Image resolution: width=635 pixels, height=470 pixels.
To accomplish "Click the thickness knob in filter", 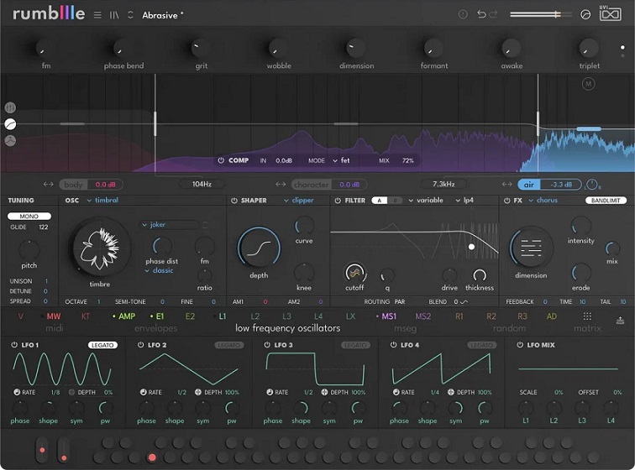I will click(480, 275).
